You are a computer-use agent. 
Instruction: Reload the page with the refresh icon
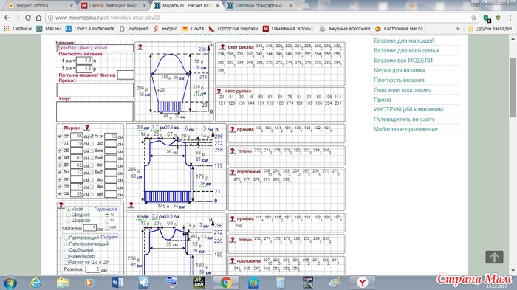[x=28, y=18]
